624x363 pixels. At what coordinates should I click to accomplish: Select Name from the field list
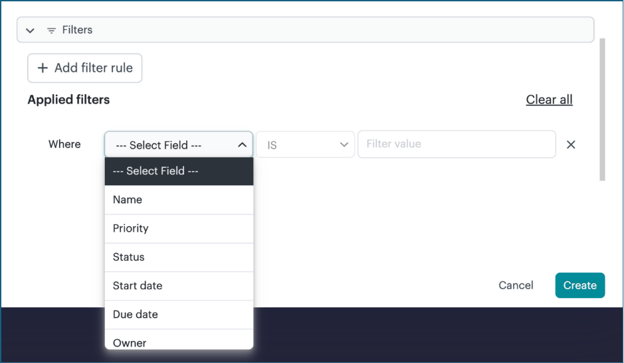click(179, 200)
